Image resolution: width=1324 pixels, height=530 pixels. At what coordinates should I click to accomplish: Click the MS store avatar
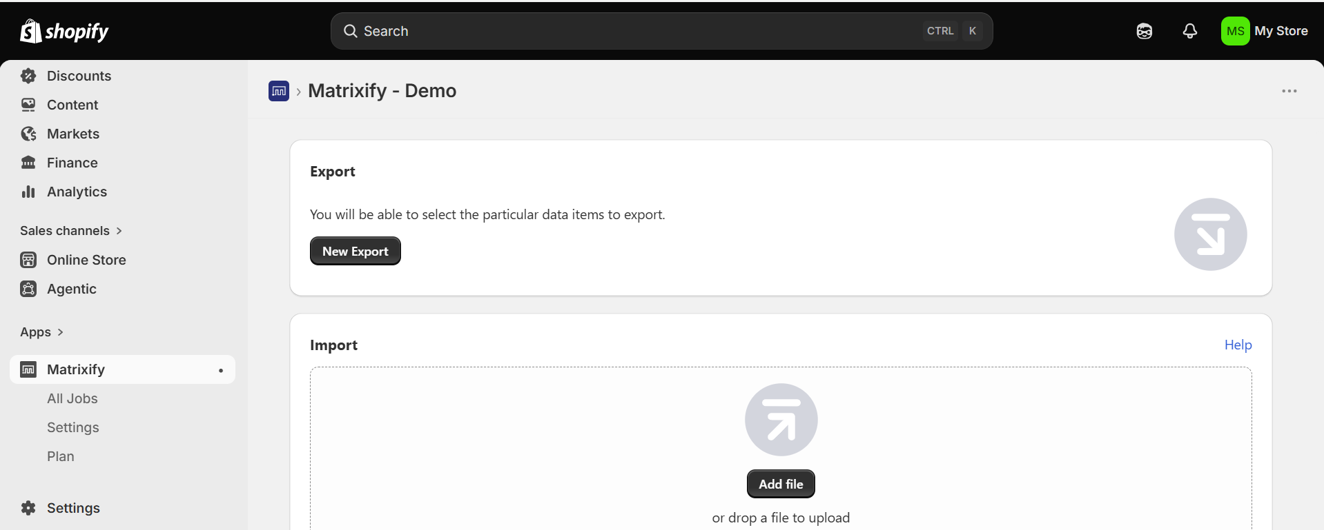1236,31
